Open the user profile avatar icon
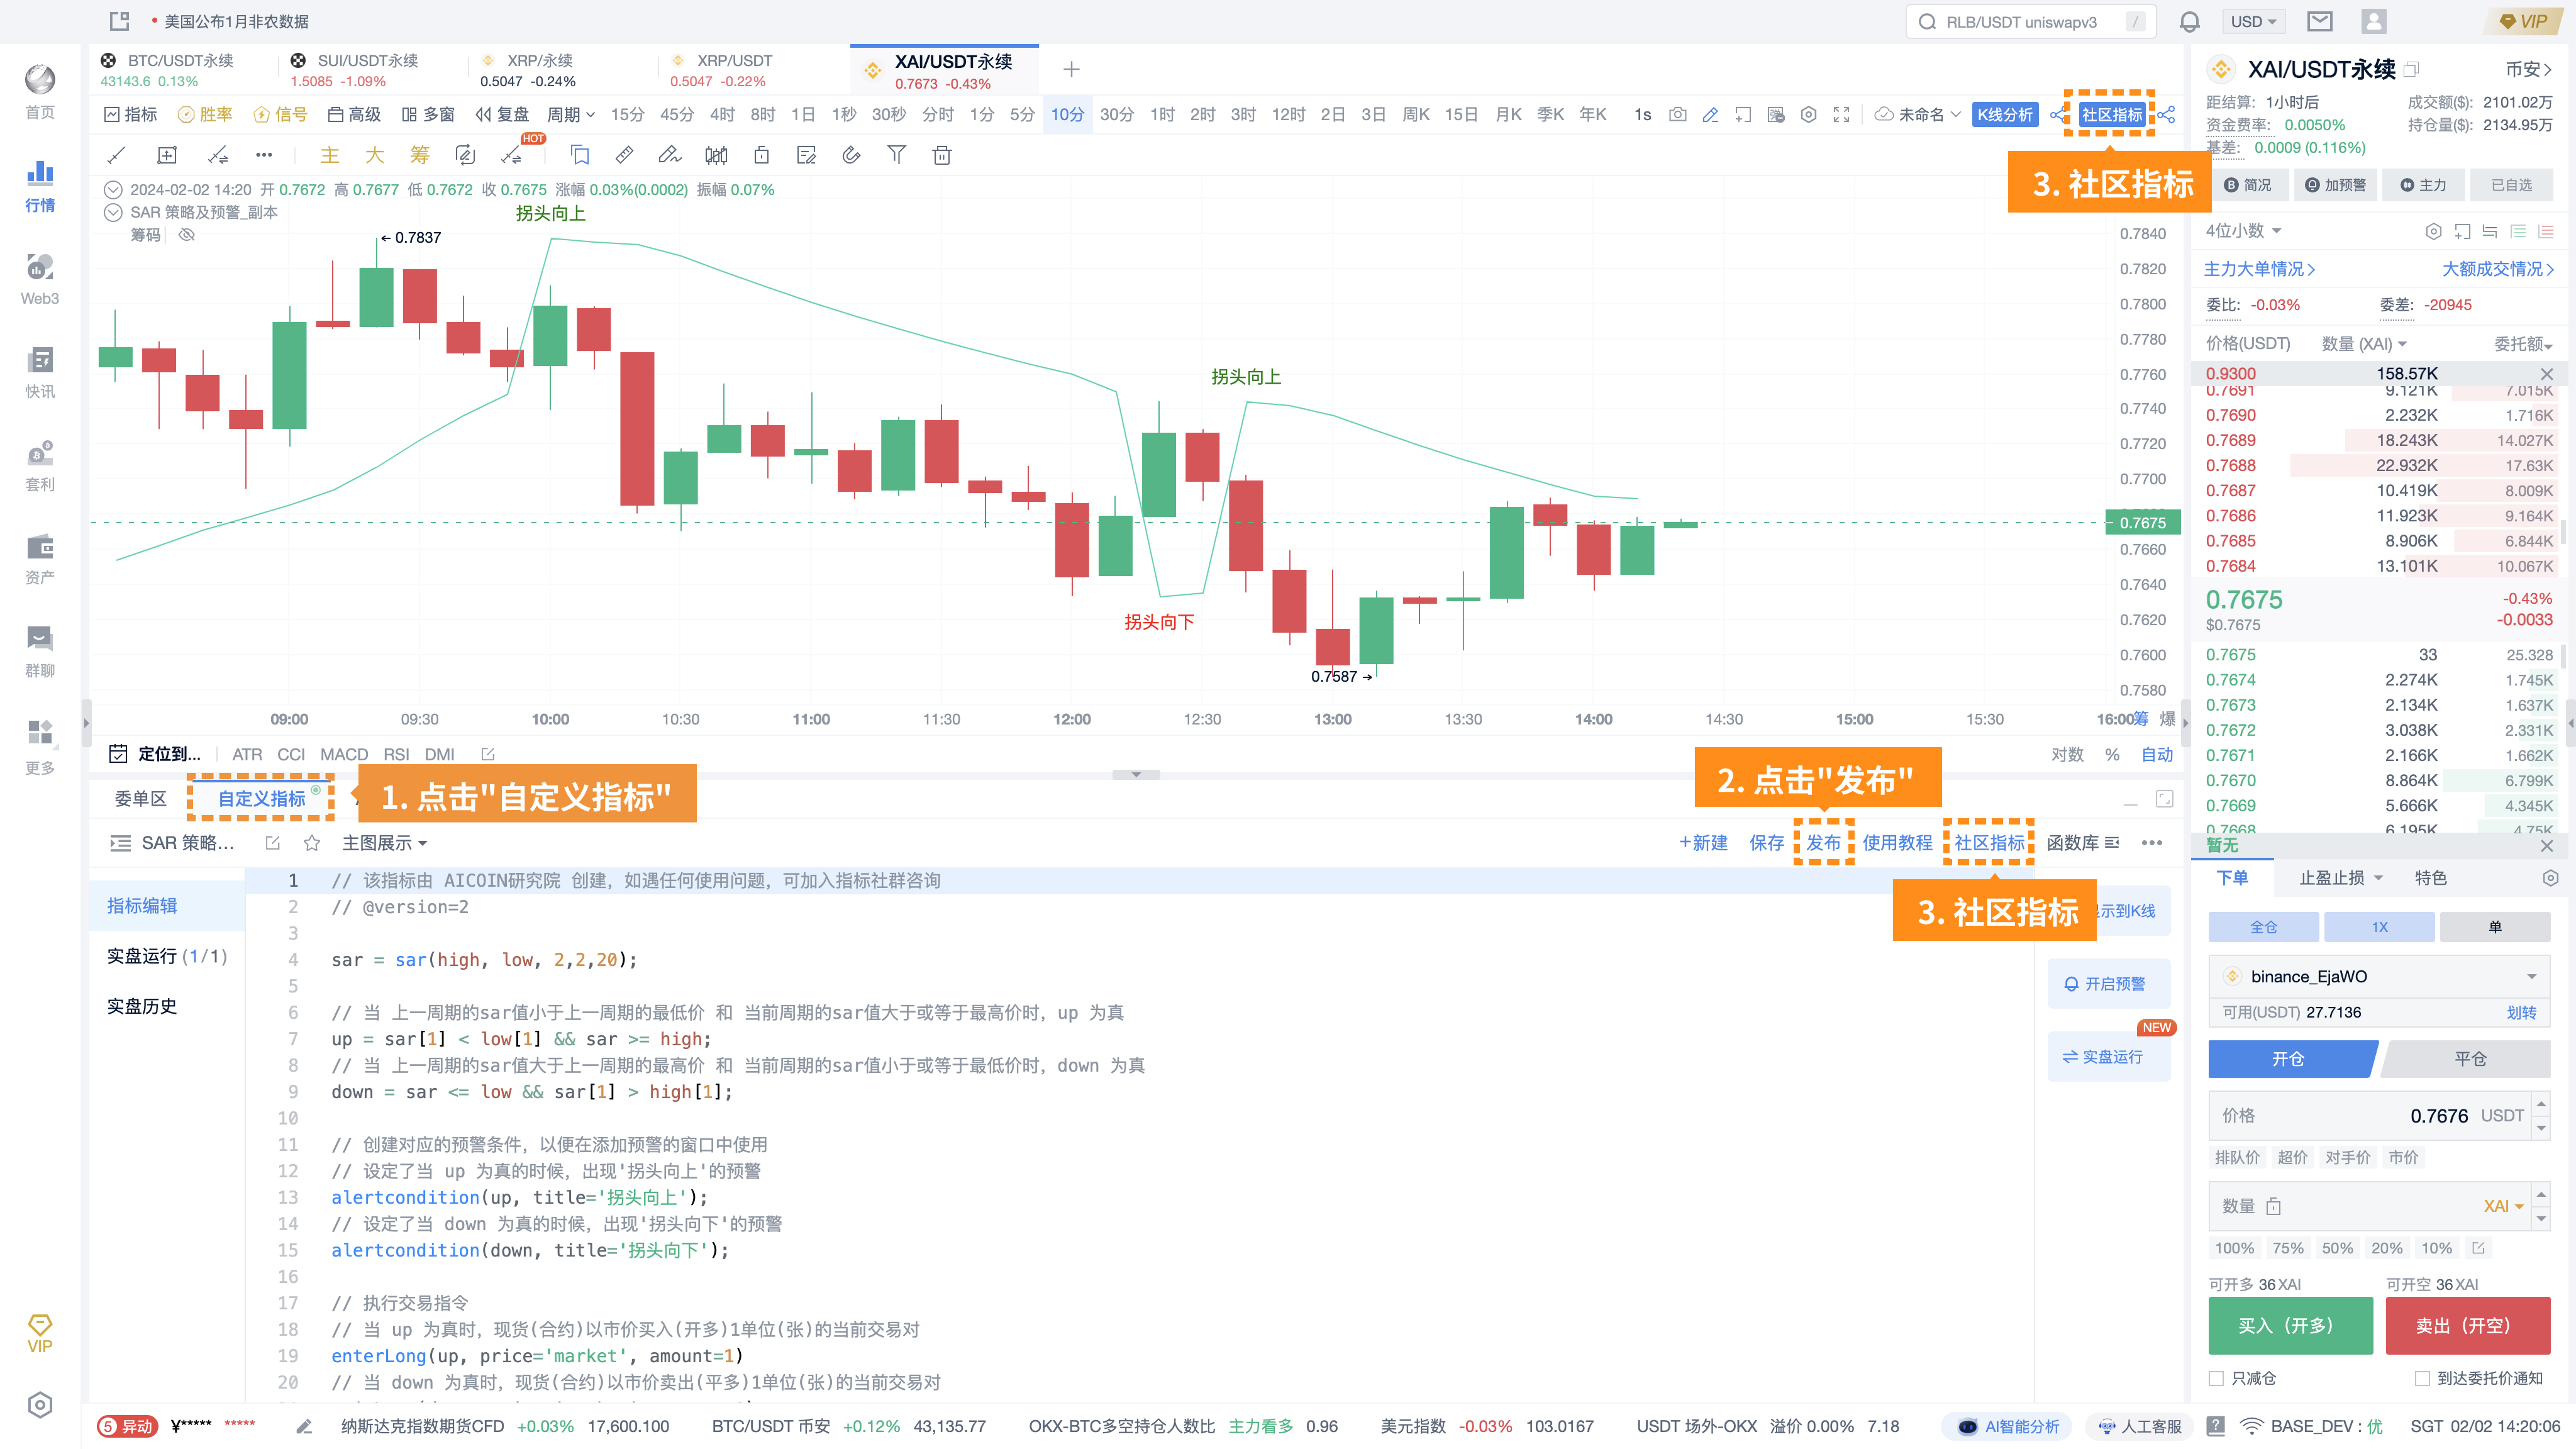2576x1449 pixels. pyautogui.click(x=2374, y=22)
